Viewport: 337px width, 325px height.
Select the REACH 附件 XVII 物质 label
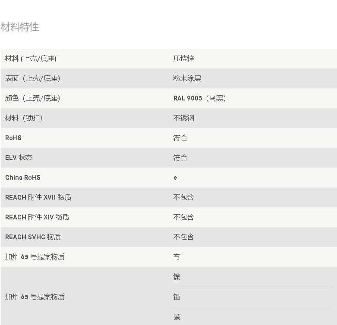tap(38, 197)
